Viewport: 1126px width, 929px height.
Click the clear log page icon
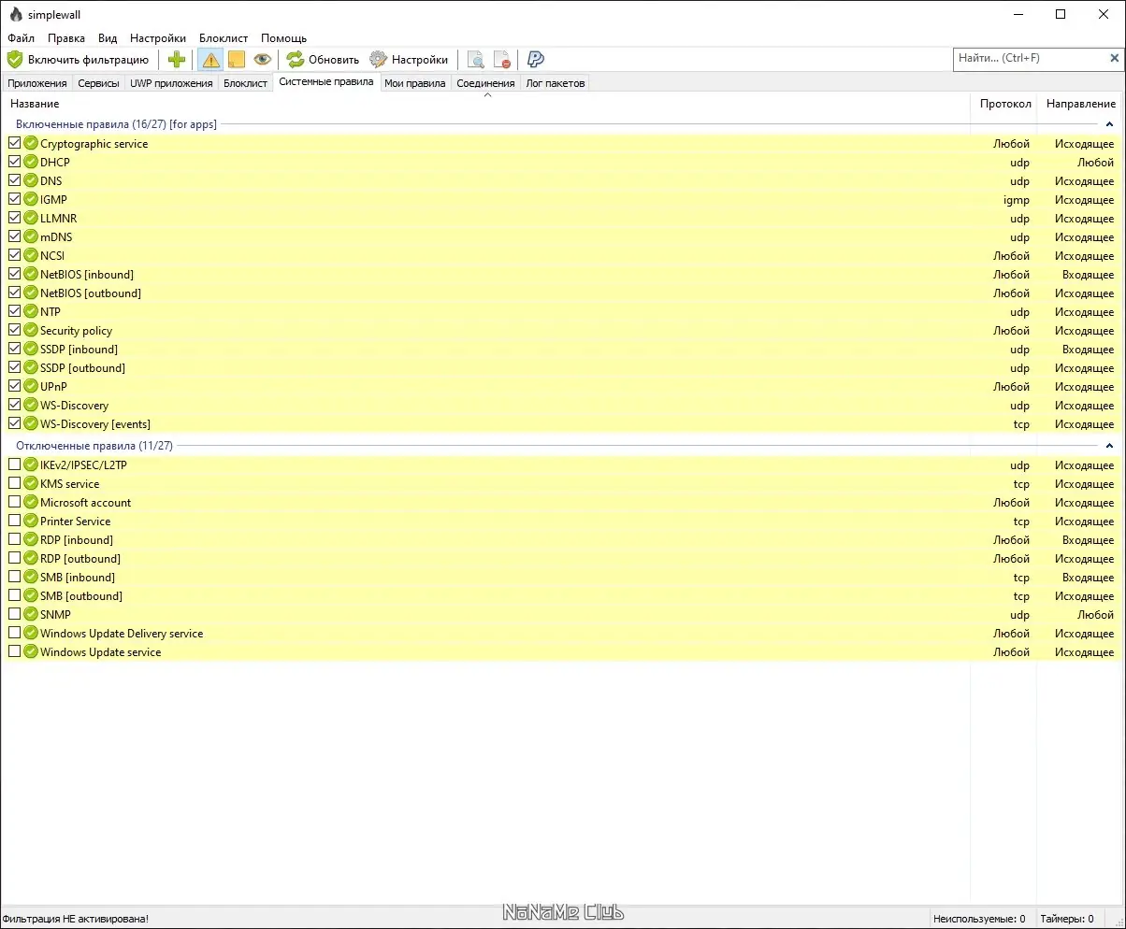(502, 60)
